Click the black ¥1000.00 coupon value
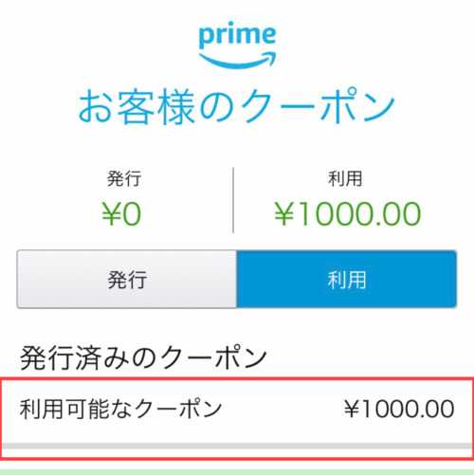 coord(399,409)
